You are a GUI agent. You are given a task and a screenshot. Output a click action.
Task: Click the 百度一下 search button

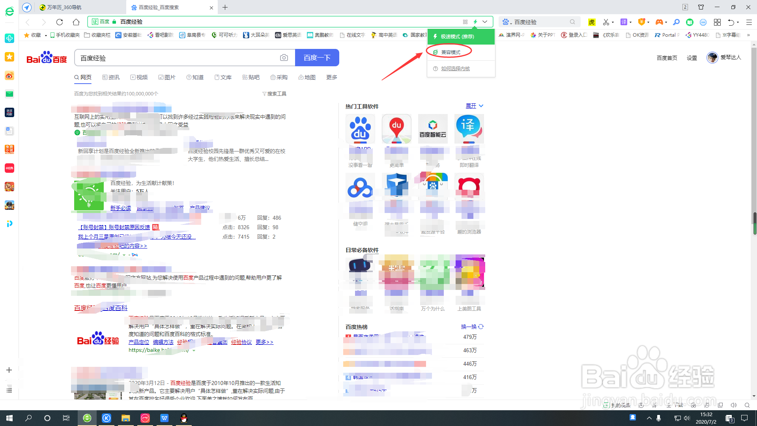(317, 58)
